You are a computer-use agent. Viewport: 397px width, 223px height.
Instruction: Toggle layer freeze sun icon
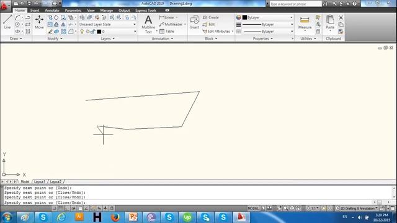tap(87, 32)
